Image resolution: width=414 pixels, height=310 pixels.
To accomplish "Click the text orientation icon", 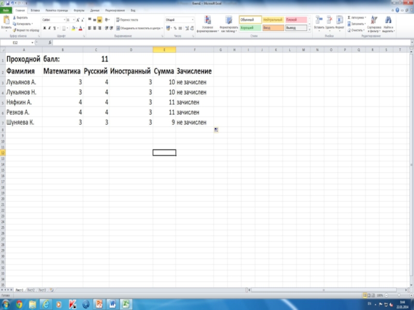I will [107, 20].
